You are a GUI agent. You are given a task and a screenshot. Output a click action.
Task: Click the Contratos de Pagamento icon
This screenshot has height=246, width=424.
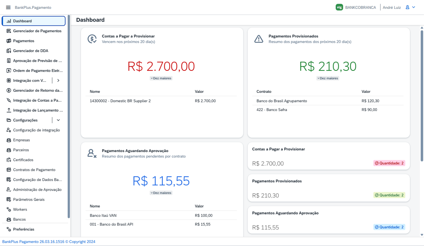(x=9, y=170)
